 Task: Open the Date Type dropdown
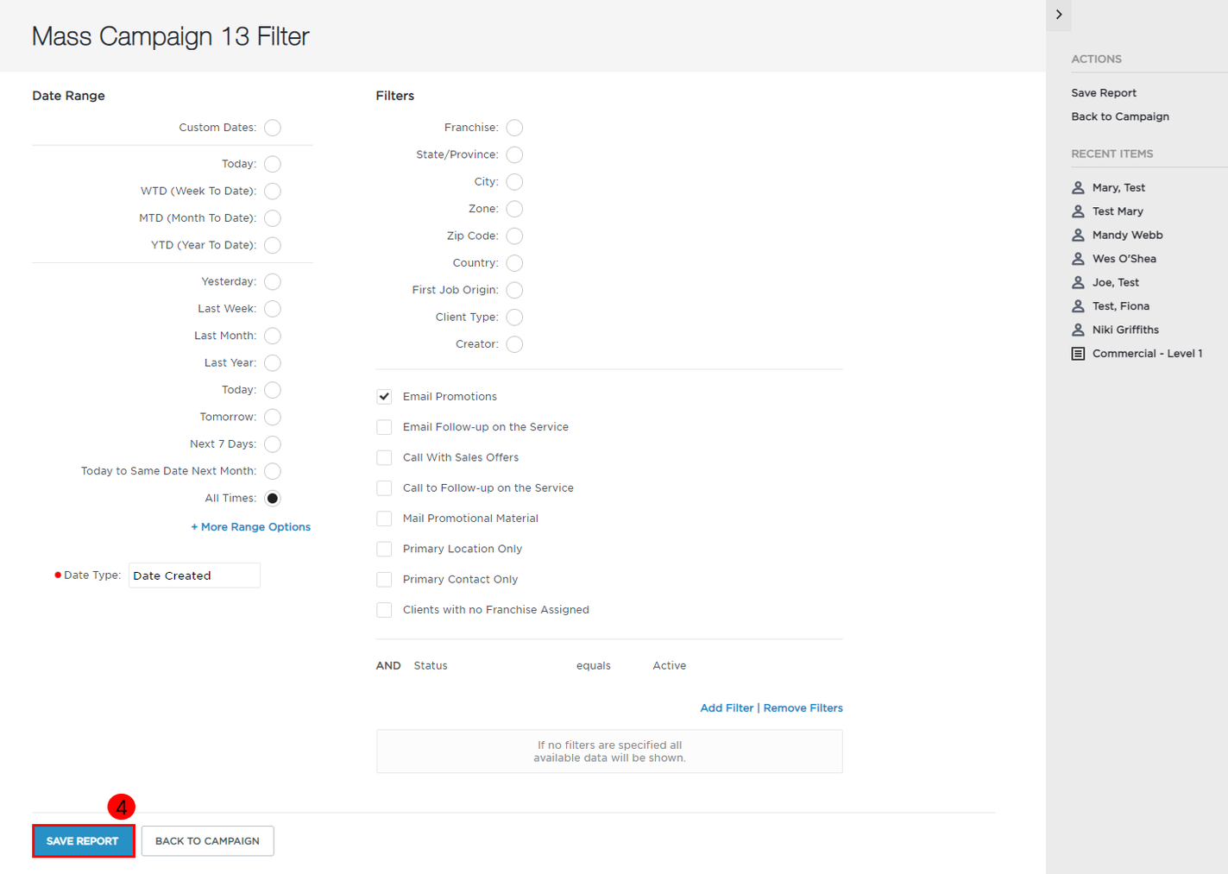click(x=194, y=575)
